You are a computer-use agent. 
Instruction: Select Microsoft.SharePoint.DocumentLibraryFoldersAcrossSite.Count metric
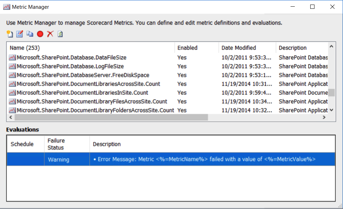pyautogui.click(x=95, y=110)
